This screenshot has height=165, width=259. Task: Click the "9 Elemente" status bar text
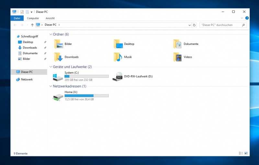click(x=20, y=153)
